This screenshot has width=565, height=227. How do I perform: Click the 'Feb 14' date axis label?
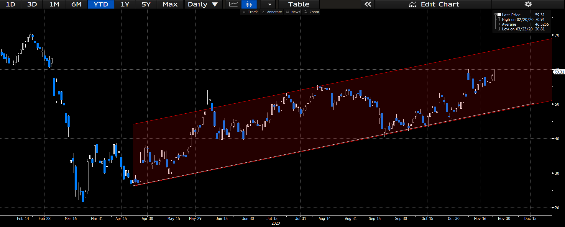23,218
